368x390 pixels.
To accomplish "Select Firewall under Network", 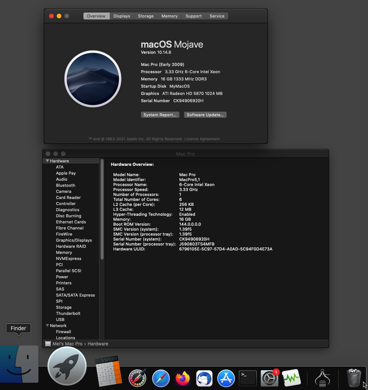I will [x=63, y=332].
